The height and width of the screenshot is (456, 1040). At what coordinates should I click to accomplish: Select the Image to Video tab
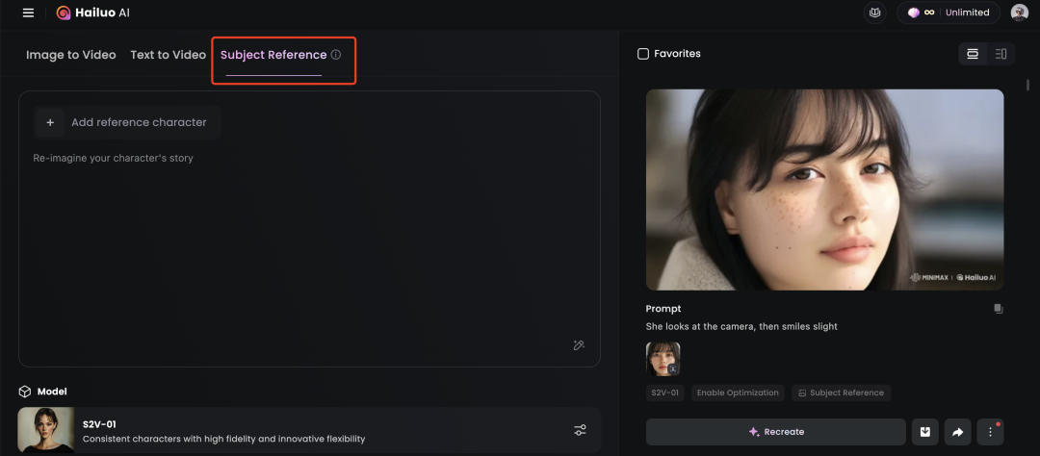pyautogui.click(x=71, y=55)
